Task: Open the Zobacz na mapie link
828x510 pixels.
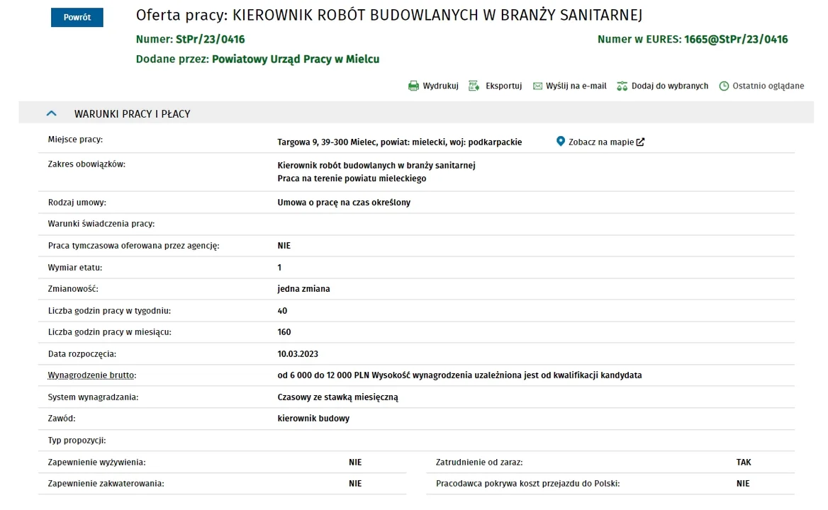Action: tap(600, 142)
